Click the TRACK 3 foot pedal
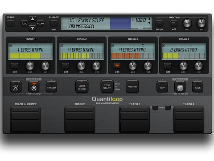Viewport: 214px width, 161px height. click(x=134, y=119)
